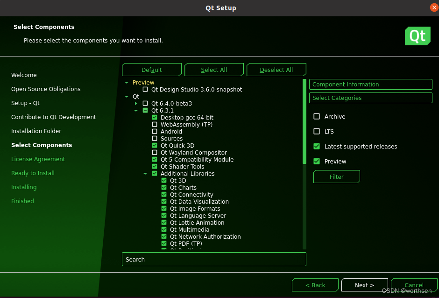The image size is (439, 298).
Task: Open the Component Information panel
Action: [371, 84]
